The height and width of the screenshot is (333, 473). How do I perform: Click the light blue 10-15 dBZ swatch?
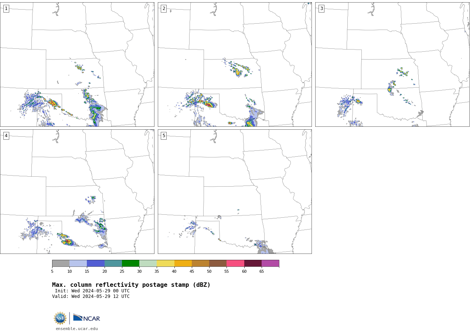[78, 263]
